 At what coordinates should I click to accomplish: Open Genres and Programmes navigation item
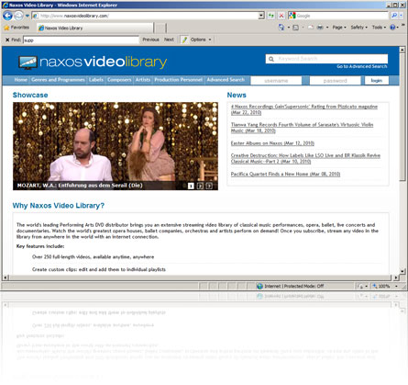click(58, 80)
